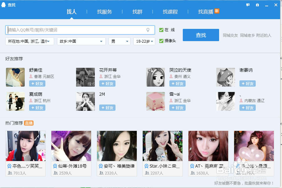Add 花开并蒂 as friend

pos(107,83)
